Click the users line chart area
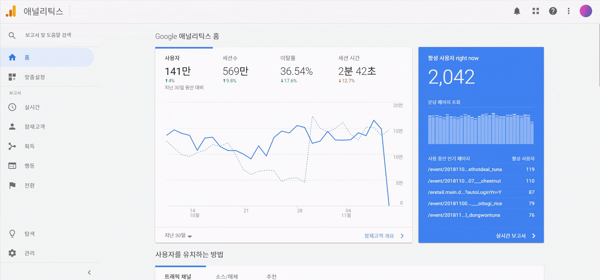600x280 pixels. pyautogui.click(x=278, y=155)
